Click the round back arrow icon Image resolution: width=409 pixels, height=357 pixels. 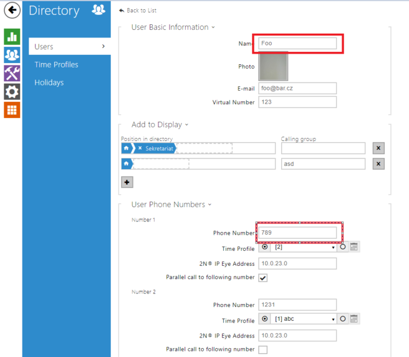[11, 11]
